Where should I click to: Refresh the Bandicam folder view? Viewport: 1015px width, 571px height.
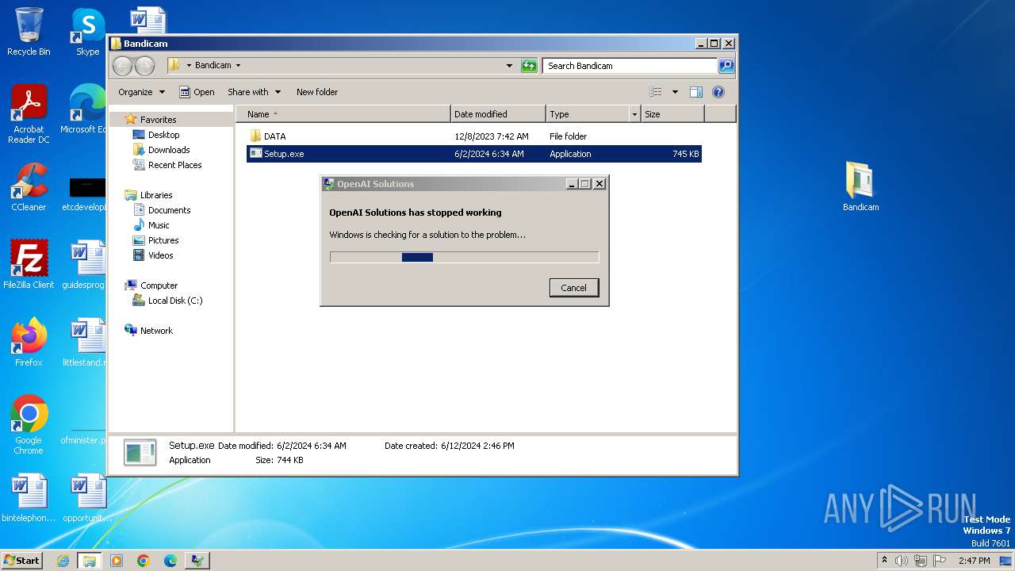(x=529, y=66)
